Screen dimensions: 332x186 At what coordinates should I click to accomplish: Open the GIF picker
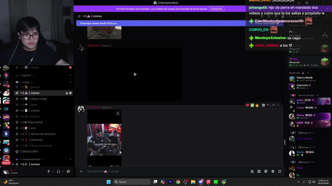point(259,171)
